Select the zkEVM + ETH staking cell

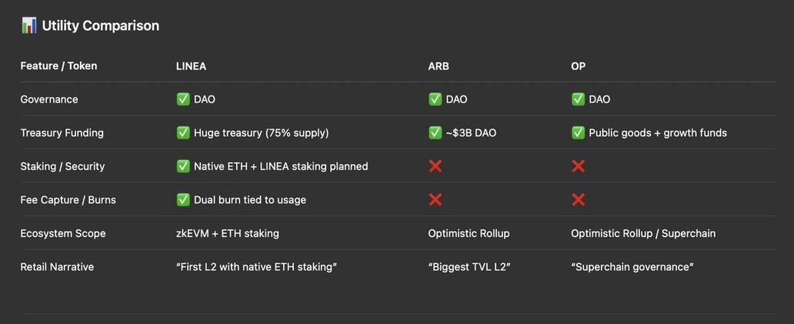click(x=228, y=233)
